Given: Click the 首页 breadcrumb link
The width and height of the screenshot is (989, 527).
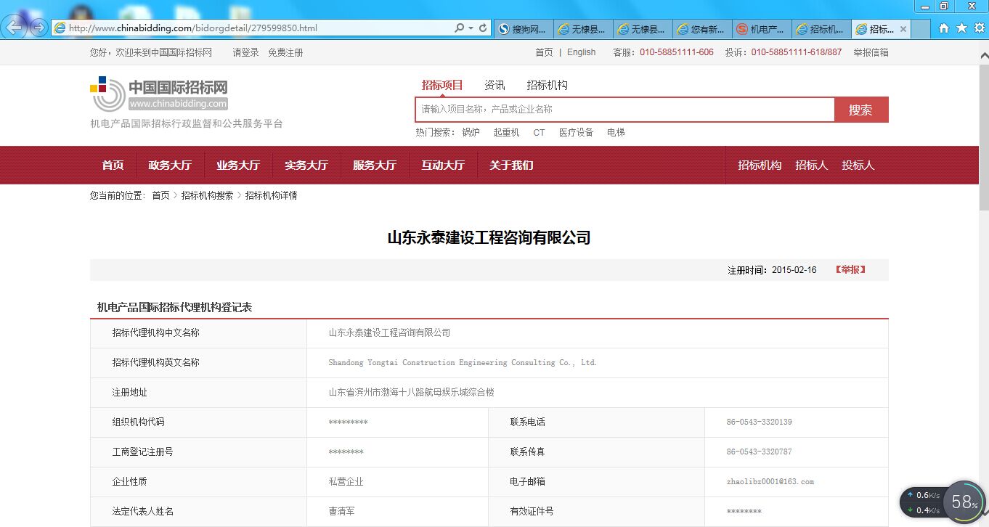Looking at the screenshot, I should coord(160,195).
